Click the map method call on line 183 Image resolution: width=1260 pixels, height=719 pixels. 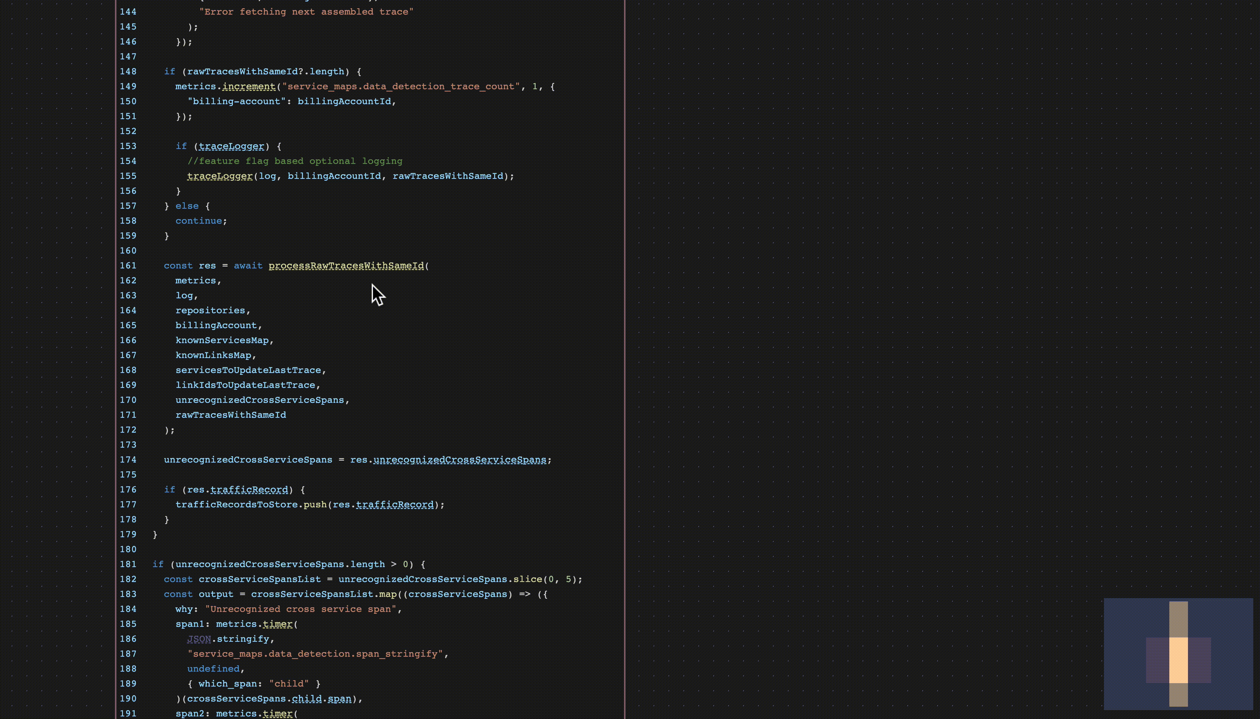tap(388, 594)
